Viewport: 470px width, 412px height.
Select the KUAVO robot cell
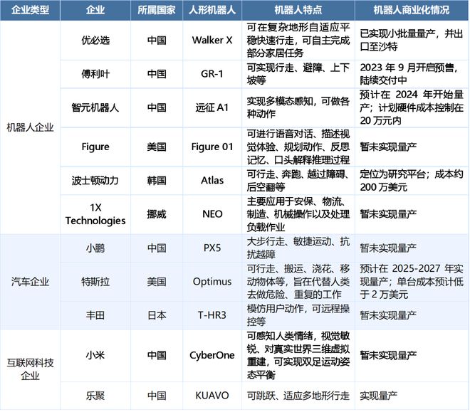[212, 396]
